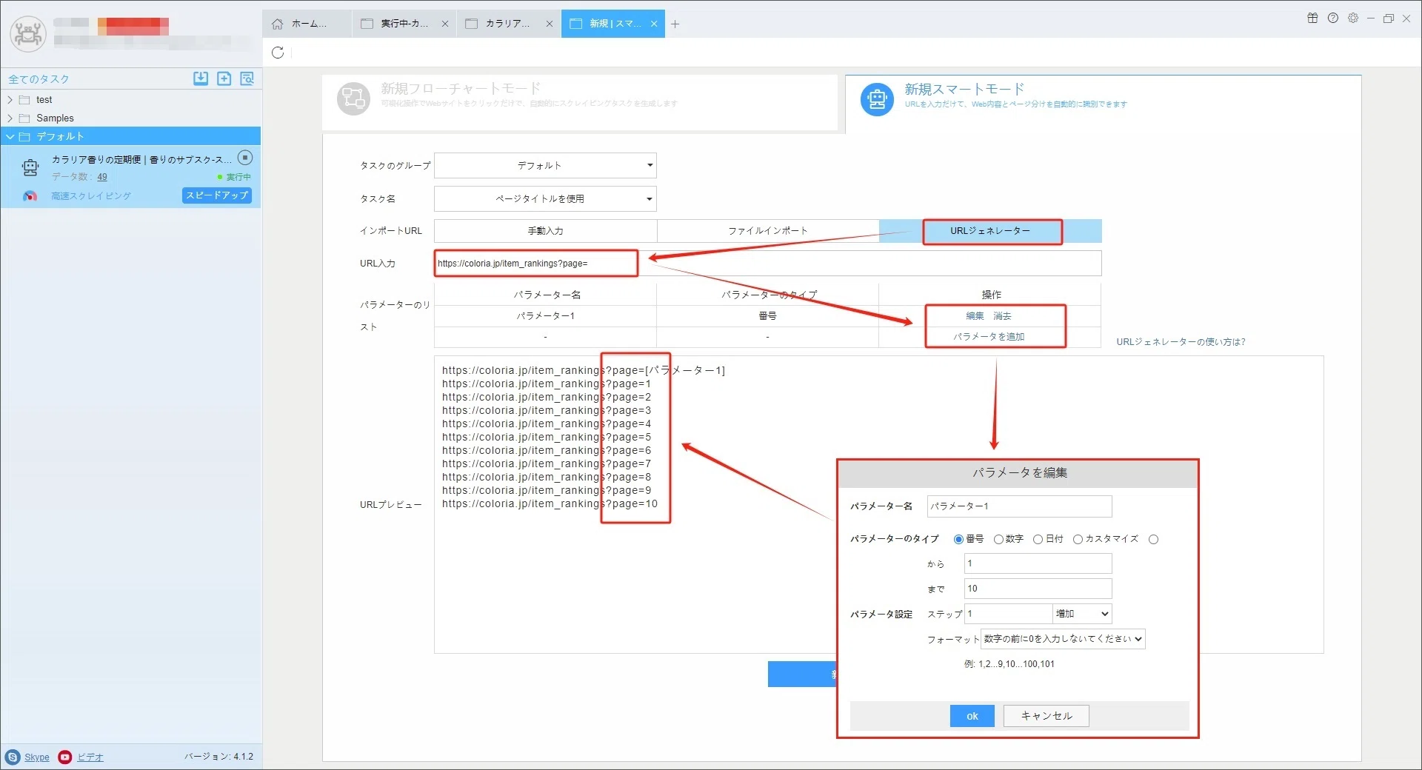
Task: Open the gift icon in title bar
Action: click(x=1312, y=18)
